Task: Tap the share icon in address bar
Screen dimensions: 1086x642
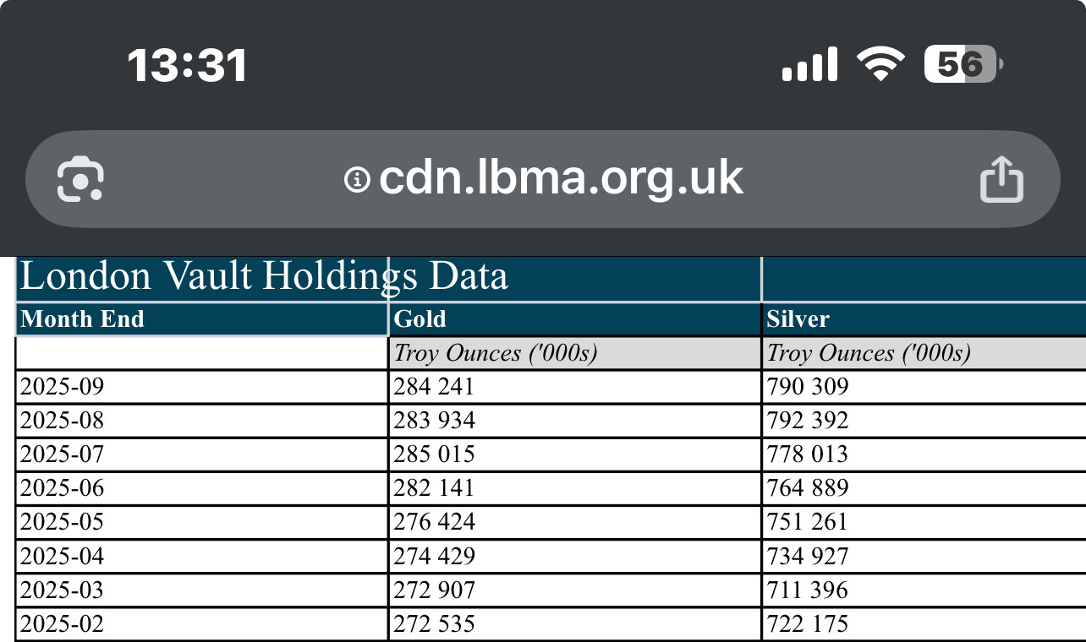Action: click(1001, 179)
